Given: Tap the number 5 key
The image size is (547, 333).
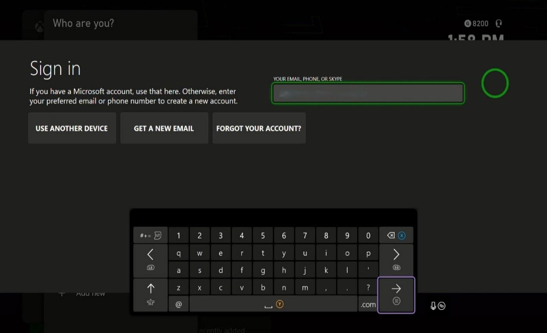Looking at the screenshot, I should [x=263, y=235].
